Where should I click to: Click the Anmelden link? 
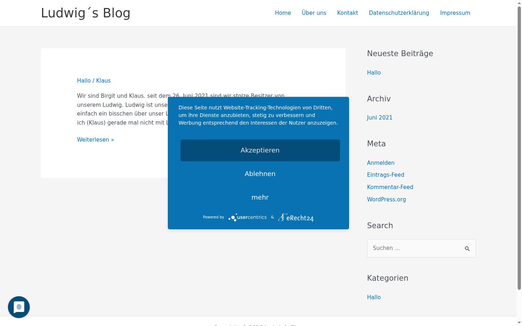pyautogui.click(x=381, y=163)
